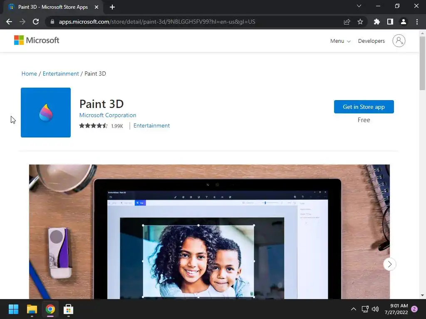Open Microsoft Store from taskbar
Viewport: 426px width, 319px height.
69,309
